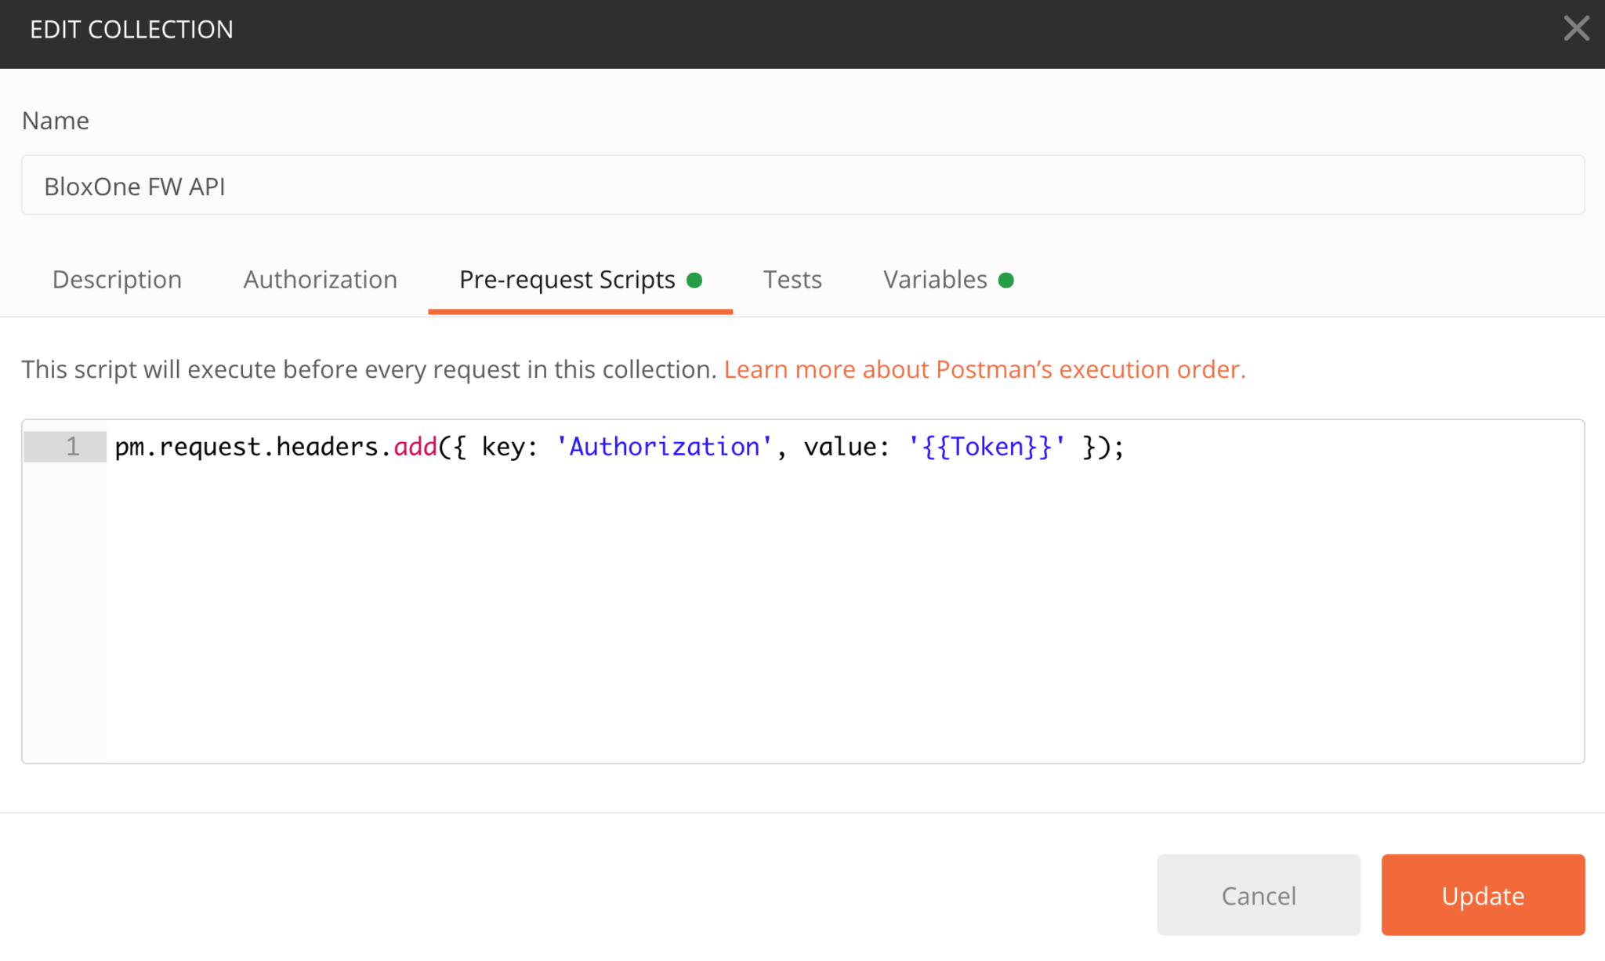Close the Edit Collection dialog
Viewport: 1605px width, 961px height.
tap(1576, 28)
